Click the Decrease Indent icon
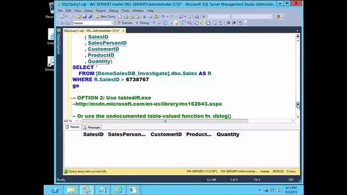347x195 pixels. click(x=228, y=23)
